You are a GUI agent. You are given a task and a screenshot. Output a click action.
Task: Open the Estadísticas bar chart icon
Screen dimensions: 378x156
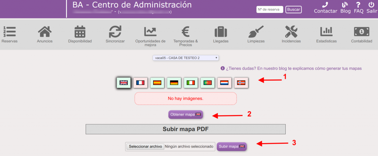(326, 31)
